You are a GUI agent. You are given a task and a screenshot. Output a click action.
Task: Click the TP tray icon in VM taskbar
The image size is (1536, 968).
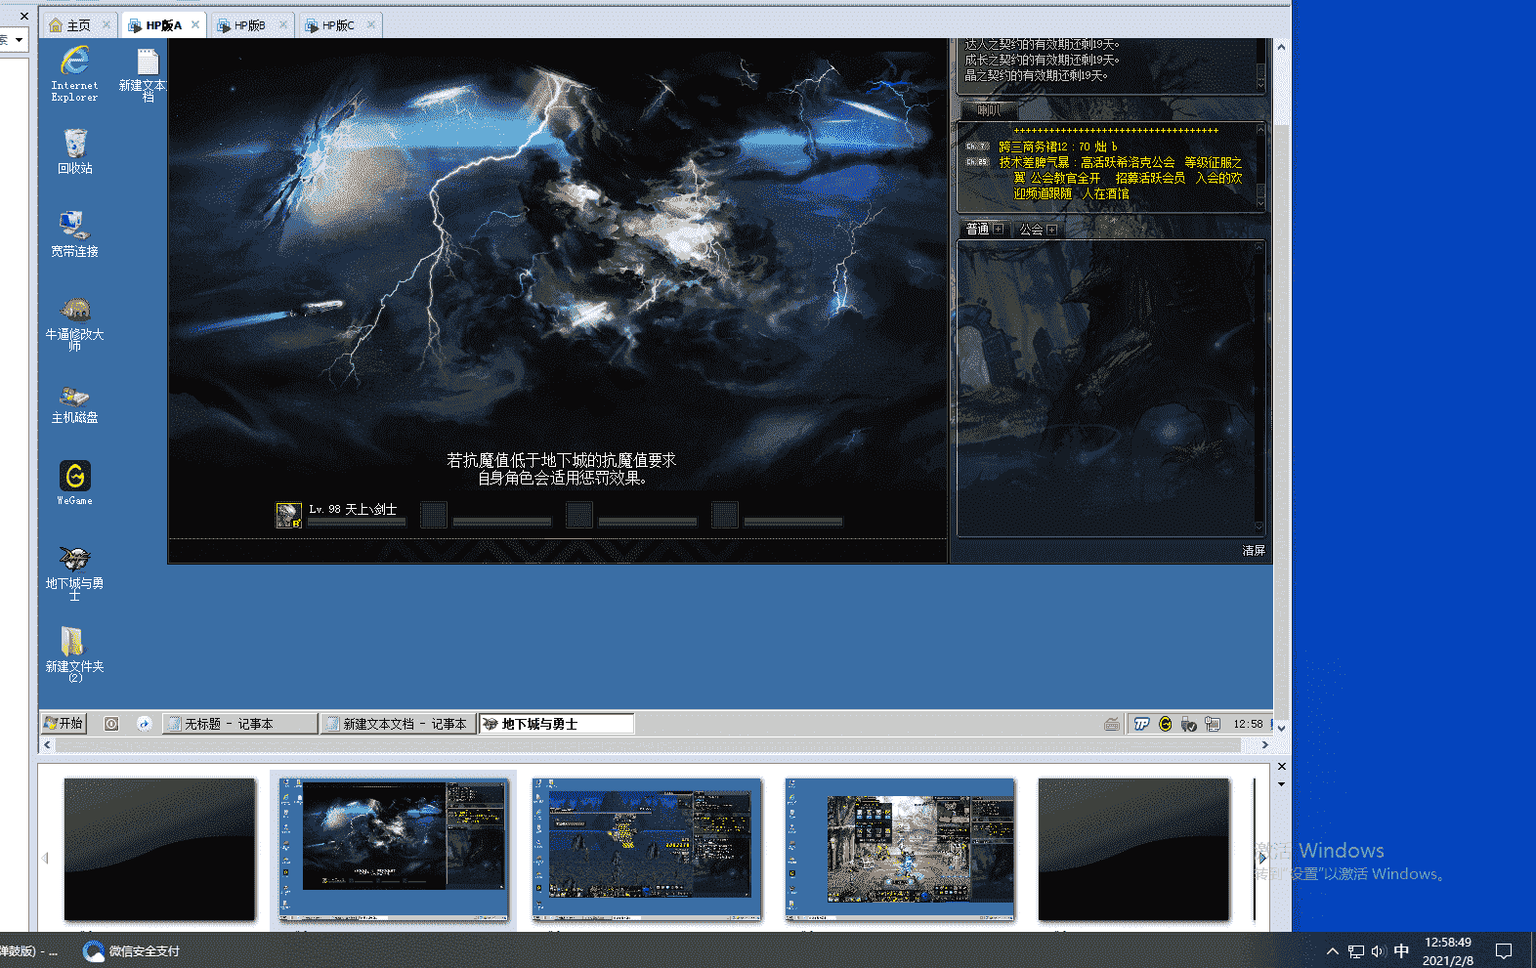[1141, 724]
